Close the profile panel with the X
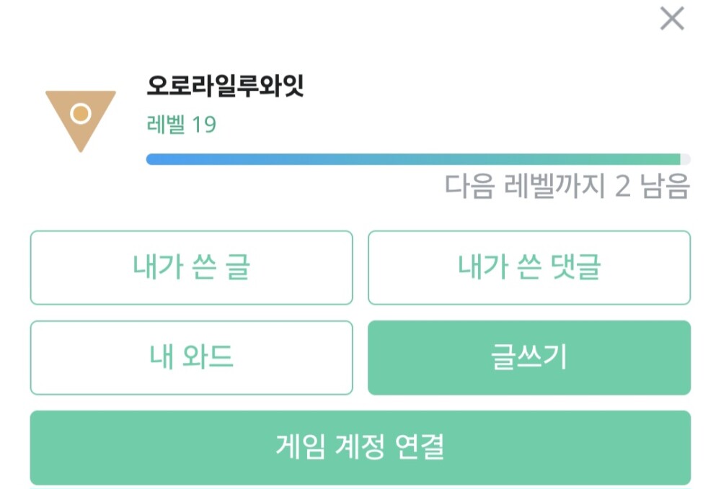Image resolution: width=721 pixels, height=489 pixels. (672, 19)
